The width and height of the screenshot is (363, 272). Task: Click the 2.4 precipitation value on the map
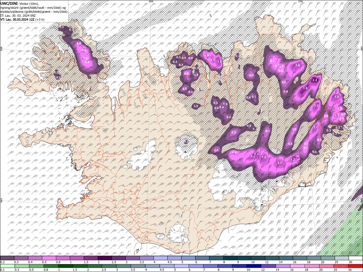click(x=315, y=80)
